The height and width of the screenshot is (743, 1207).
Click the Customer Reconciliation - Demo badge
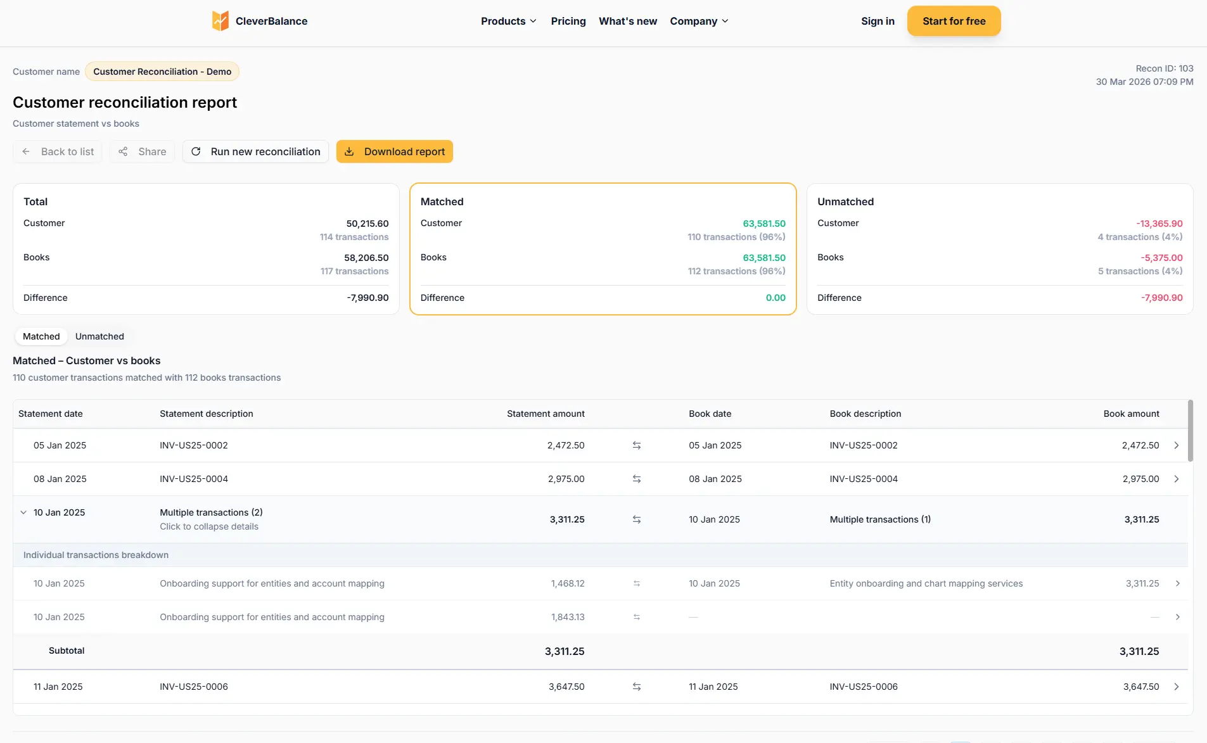pyautogui.click(x=162, y=72)
